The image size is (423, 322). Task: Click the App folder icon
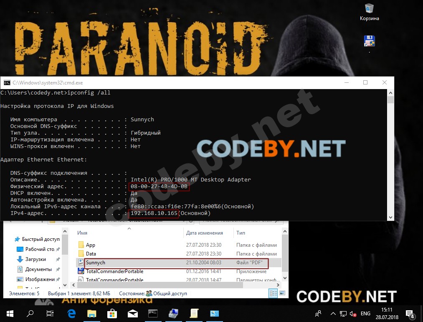(81, 245)
